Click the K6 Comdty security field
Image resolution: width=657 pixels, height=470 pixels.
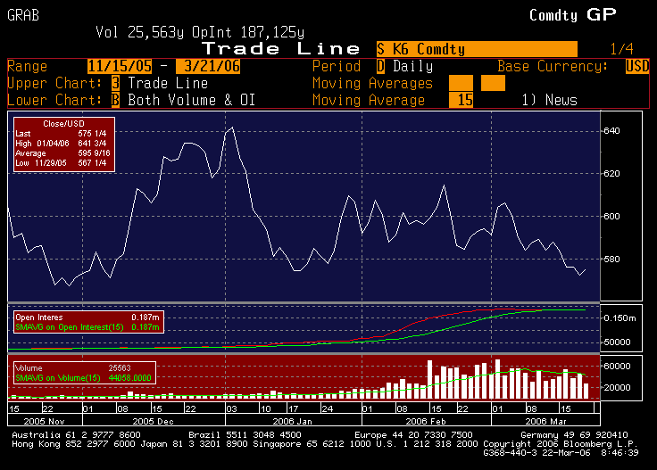(x=477, y=49)
